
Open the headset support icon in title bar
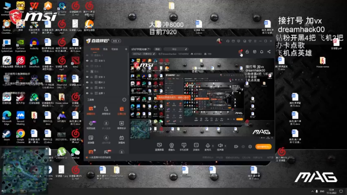pos(228,41)
